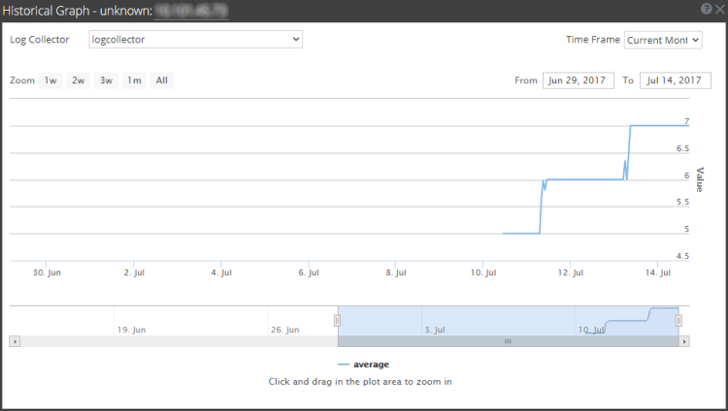This screenshot has width=728, height=411.
Task: Zoom the graph to 1m
Action: pyautogui.click(x=134, y=80)
